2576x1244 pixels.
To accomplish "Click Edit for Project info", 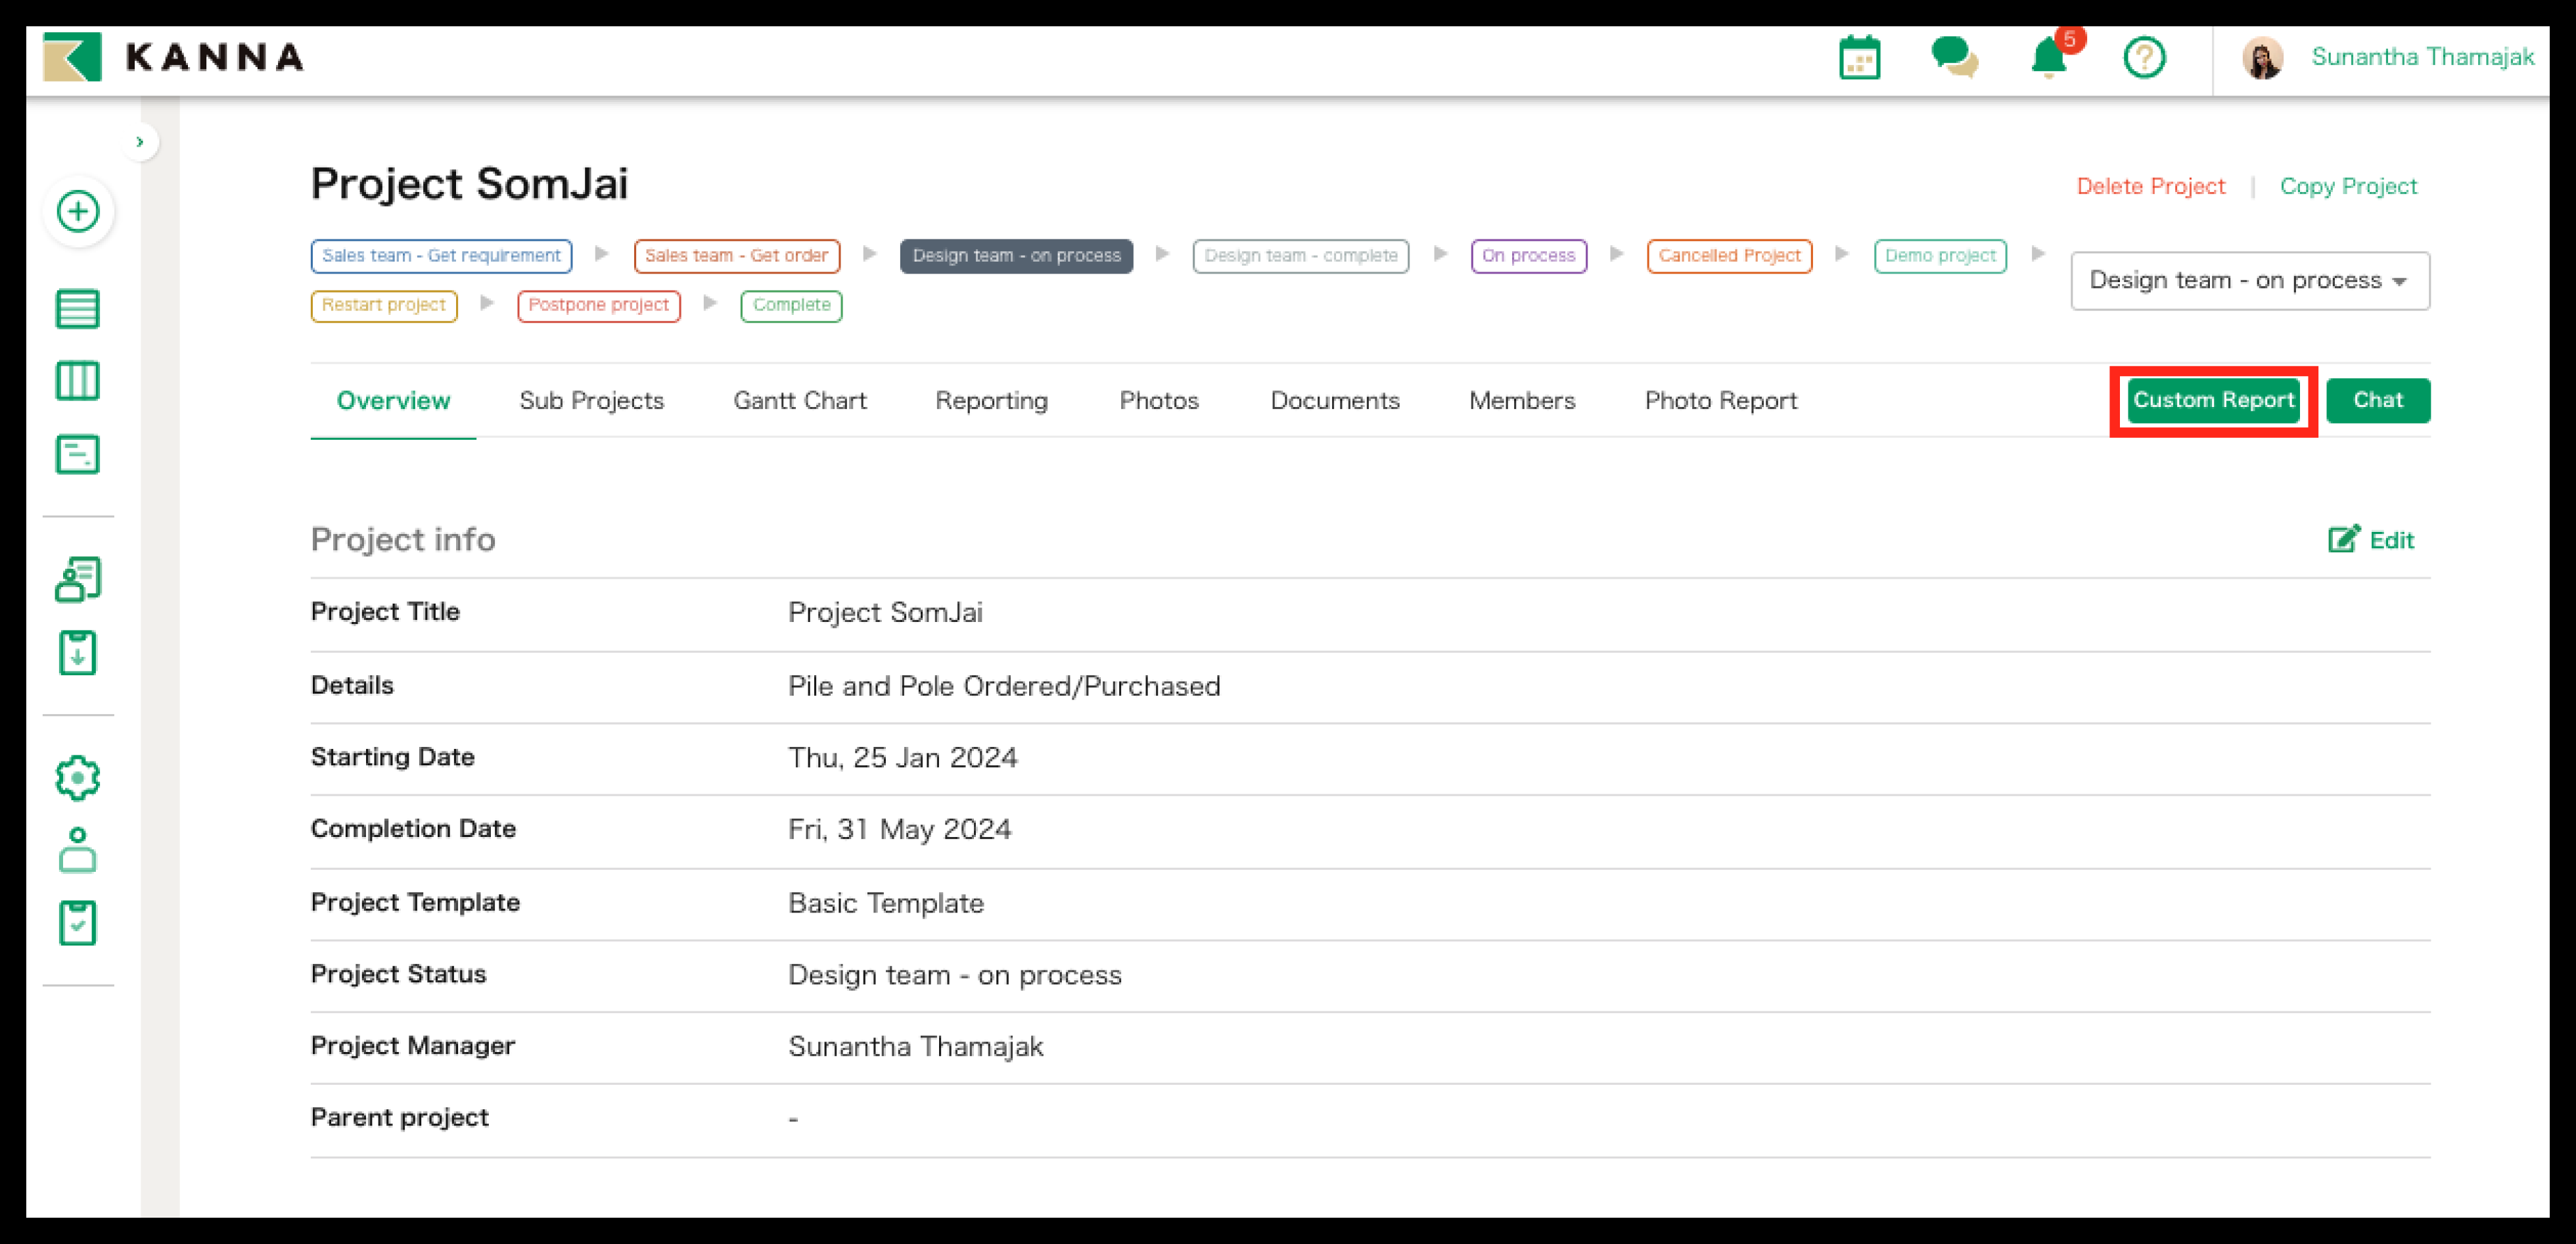I will [x=2371, y=540].
